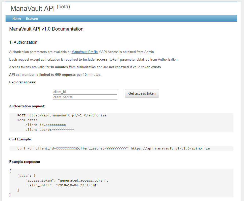Click the POST https://api.manavault.pl/v1.0/authorize line
244x201 pixels.
[62, 115]
